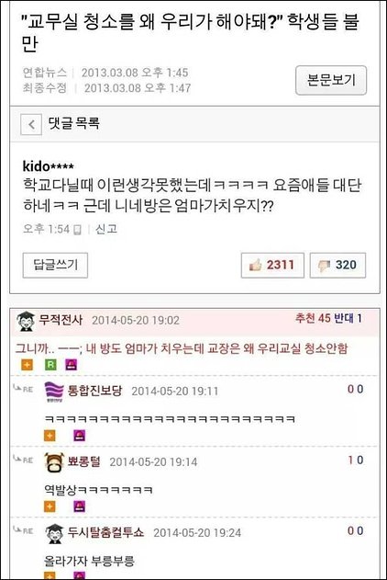Click the orange plus under 통합진보당's reply
387x580 pixels.
coord(50,436)
